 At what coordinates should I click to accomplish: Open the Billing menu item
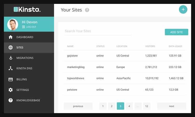coord(22,79)
